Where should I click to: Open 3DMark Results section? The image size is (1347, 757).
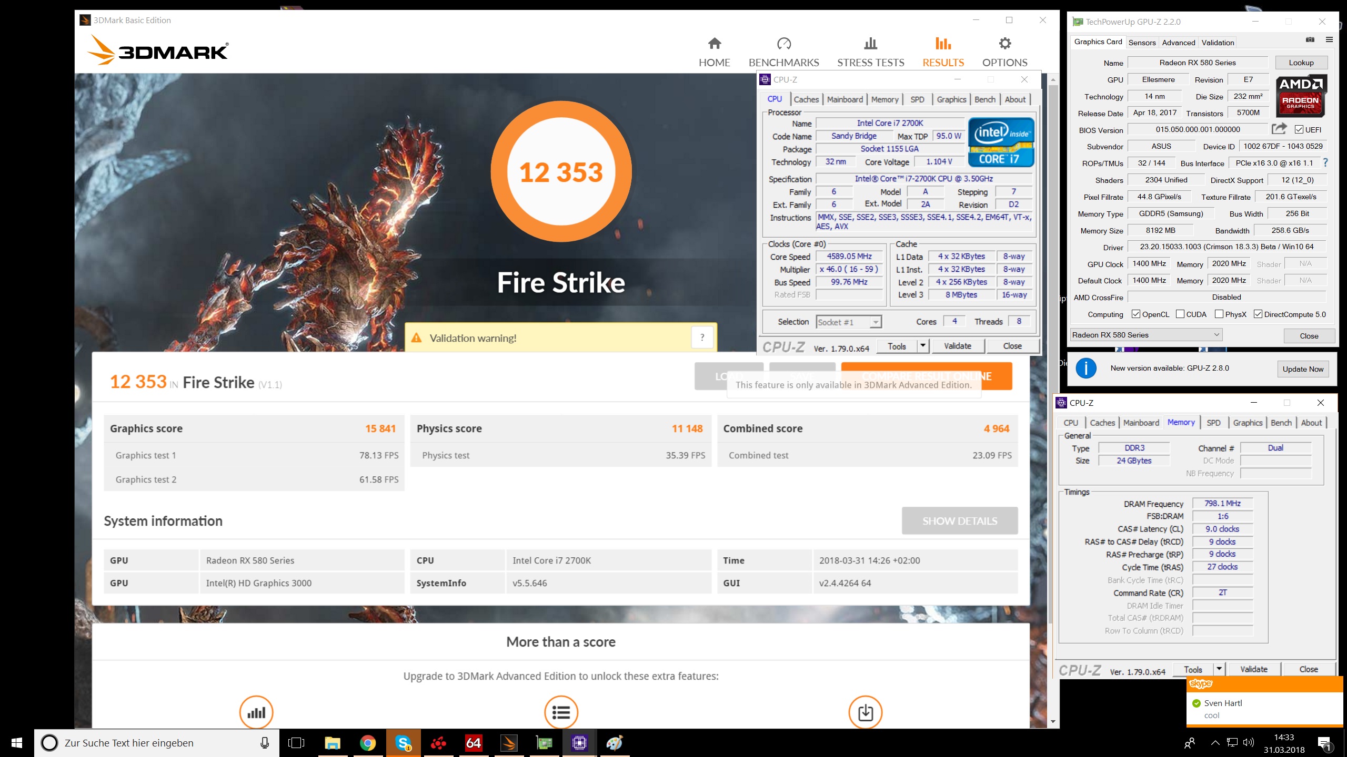(x=943, y=52)
